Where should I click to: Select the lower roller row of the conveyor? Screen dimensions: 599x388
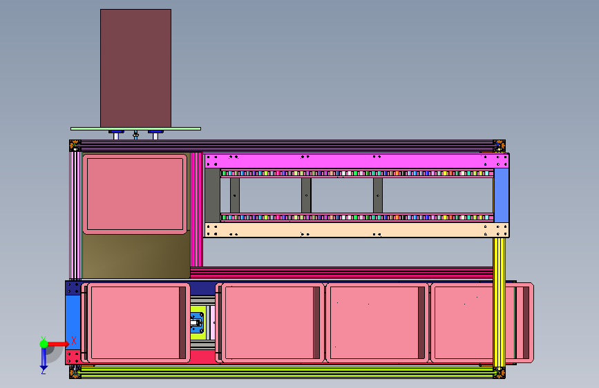tap(356, 217)
